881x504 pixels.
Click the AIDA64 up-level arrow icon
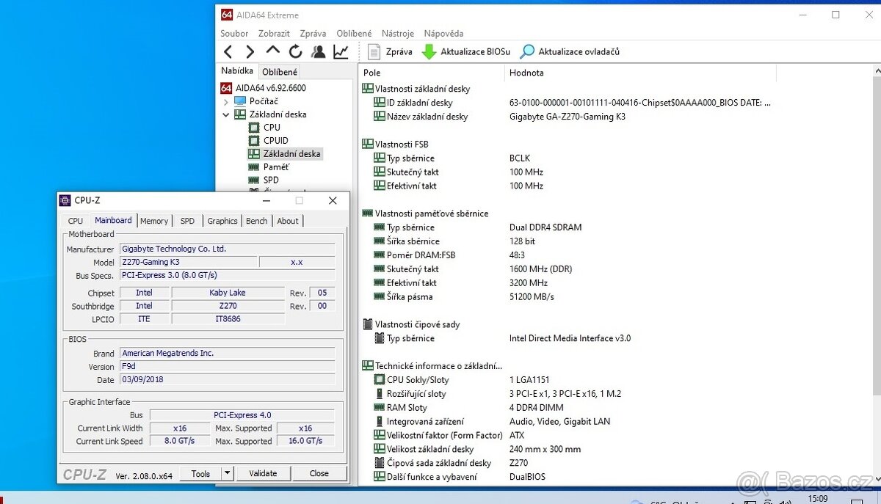coord(273,51)
